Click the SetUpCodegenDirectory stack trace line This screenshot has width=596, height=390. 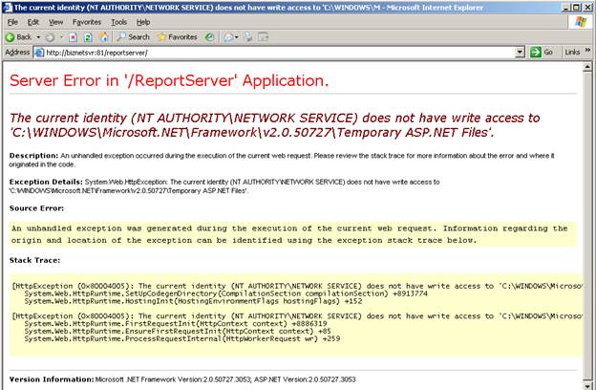coord(225,293)
